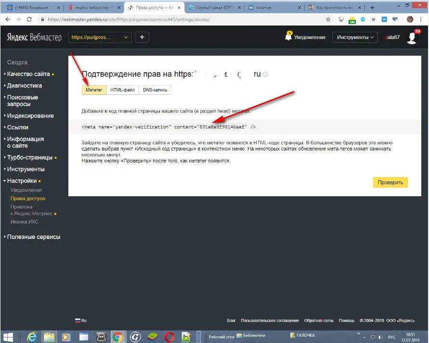Expand Диагностика sidebar section

[25, 86]
